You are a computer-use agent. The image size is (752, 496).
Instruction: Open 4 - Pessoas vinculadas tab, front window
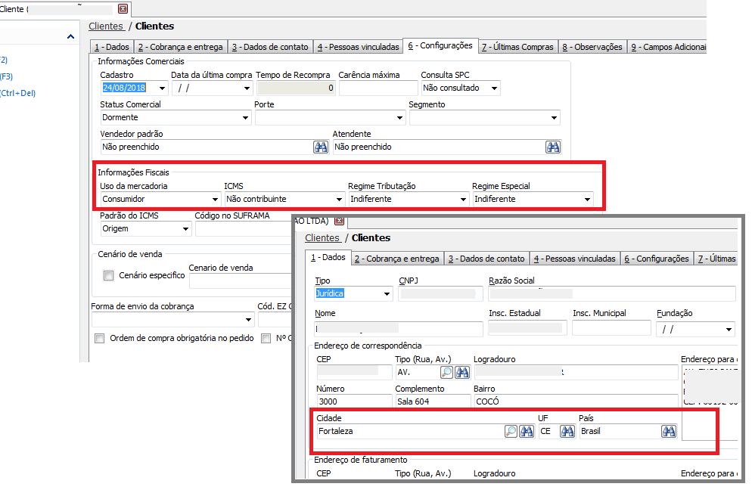574,259
